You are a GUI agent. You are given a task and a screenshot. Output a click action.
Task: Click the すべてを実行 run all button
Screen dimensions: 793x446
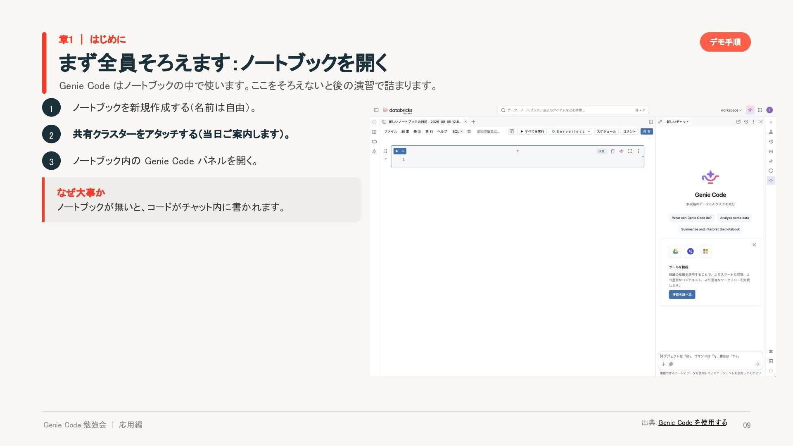[532, 132]
